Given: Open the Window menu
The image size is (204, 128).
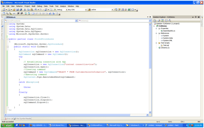Looking at the screenshot, I should point(71,6).
